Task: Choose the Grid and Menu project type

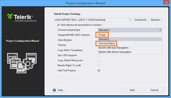Action: [130, 43]
